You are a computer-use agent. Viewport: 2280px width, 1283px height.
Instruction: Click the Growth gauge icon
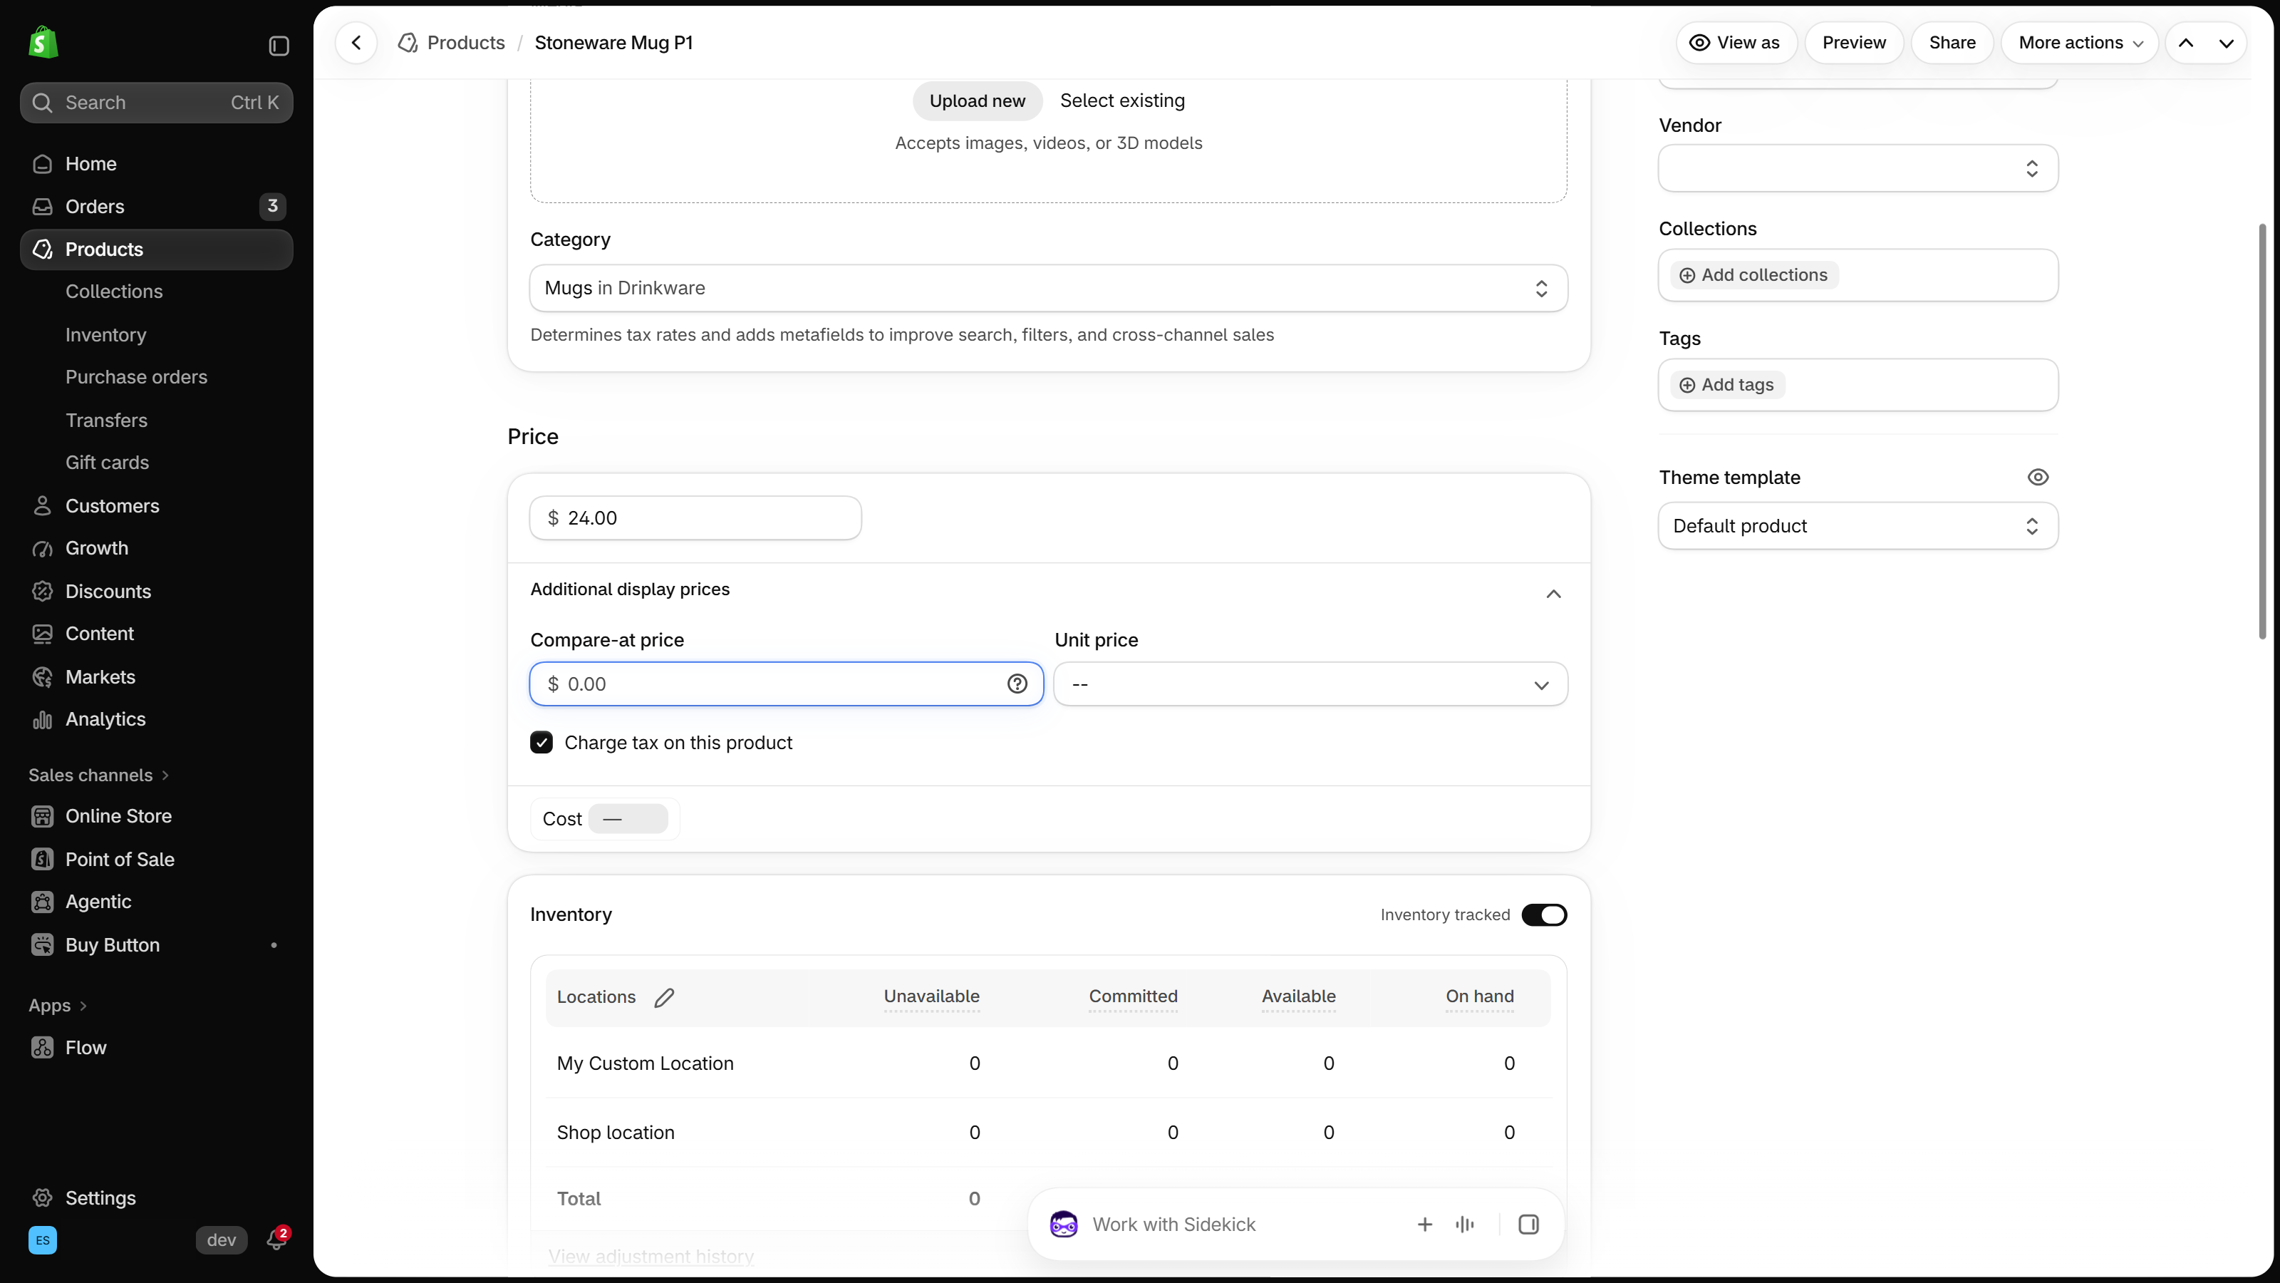(41, 548)
